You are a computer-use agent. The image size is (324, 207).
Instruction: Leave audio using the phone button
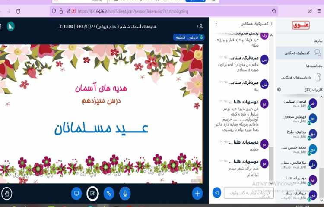tap(109, 193)
